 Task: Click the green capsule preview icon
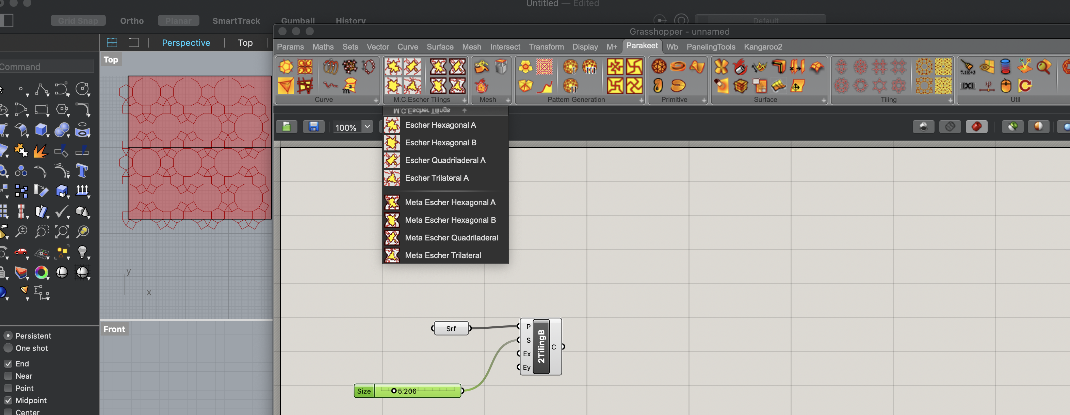pos(1013,126)
